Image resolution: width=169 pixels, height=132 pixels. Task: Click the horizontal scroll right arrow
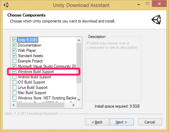pos(73,105)
